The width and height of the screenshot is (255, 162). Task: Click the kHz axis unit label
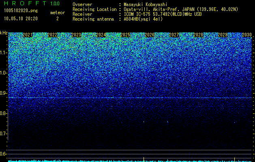click(4, 33)
